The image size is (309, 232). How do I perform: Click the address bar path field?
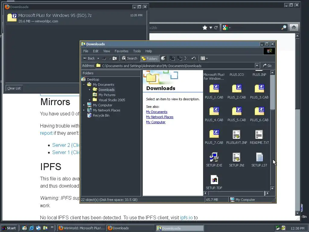175,66
